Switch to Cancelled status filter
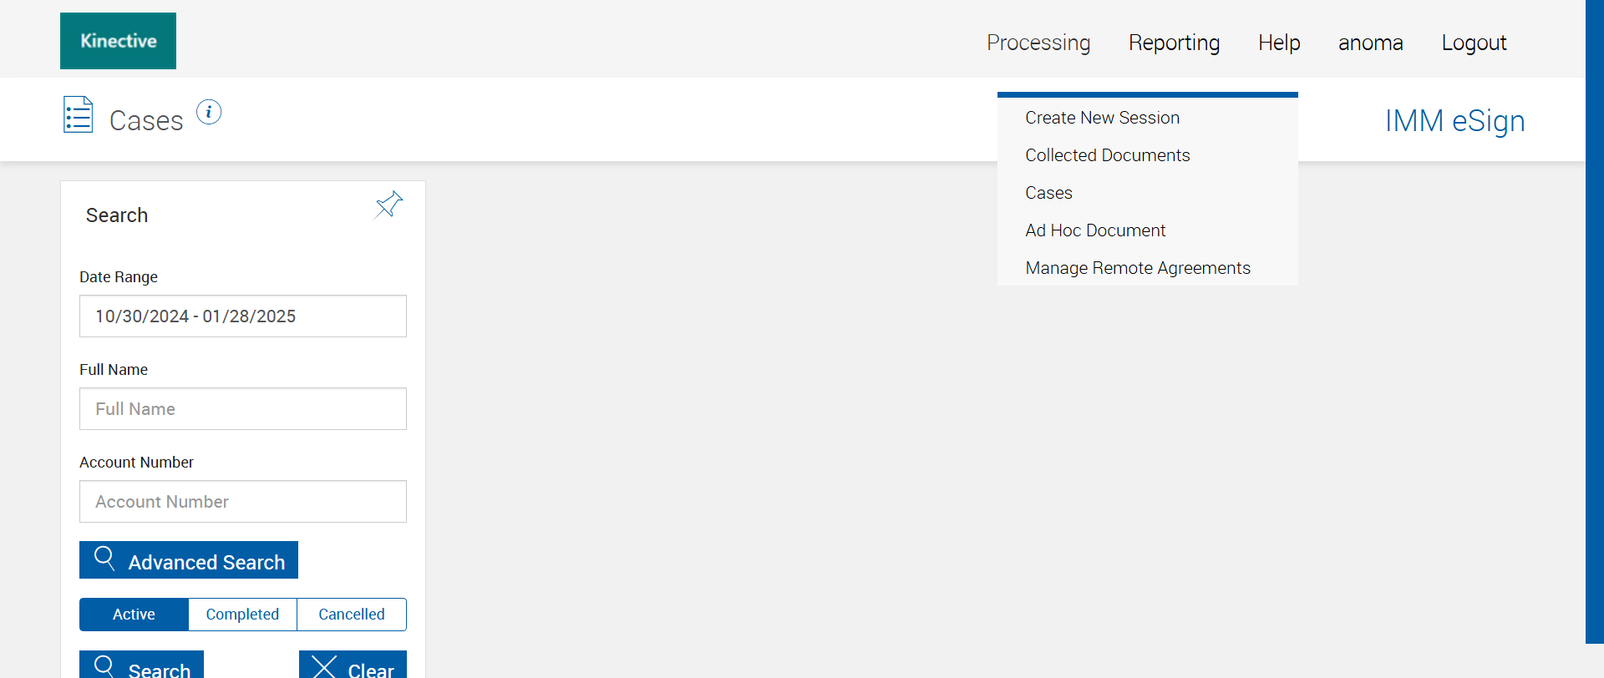The image size is (1604, 678). [x=352, y=615]
